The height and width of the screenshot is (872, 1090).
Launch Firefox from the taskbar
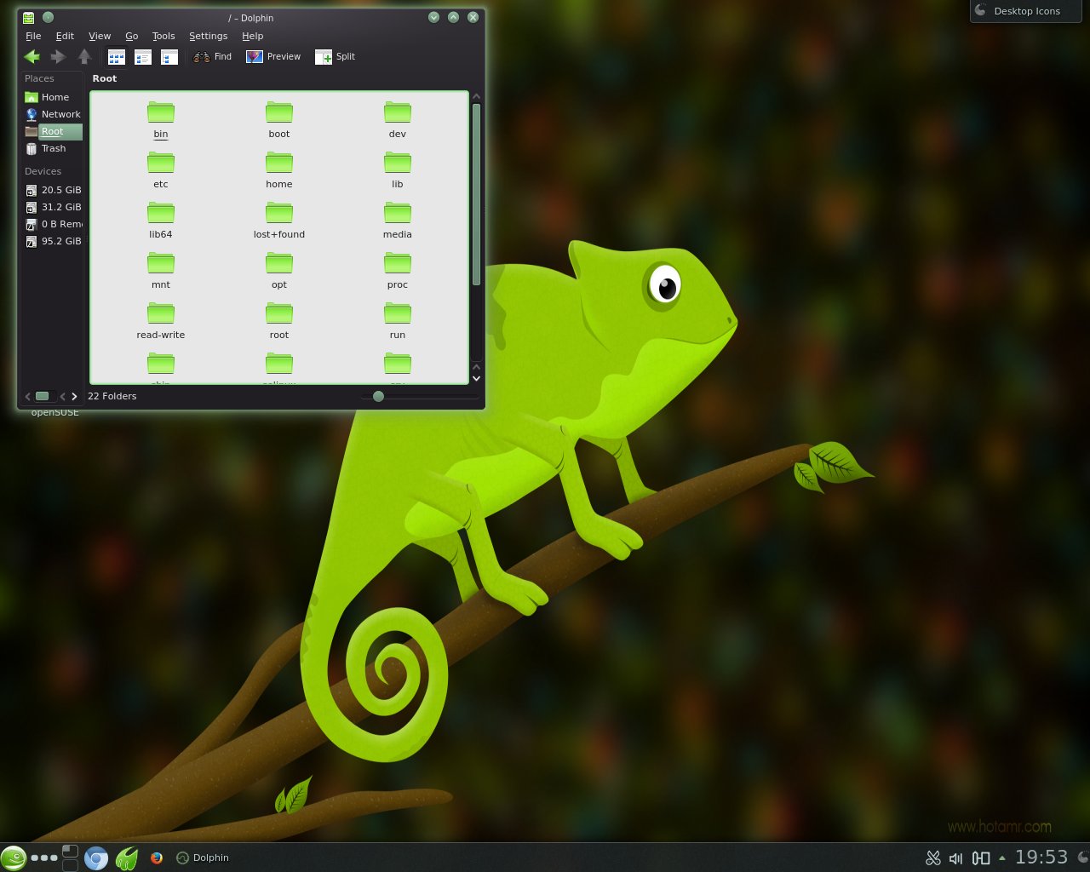pos(157,858)
